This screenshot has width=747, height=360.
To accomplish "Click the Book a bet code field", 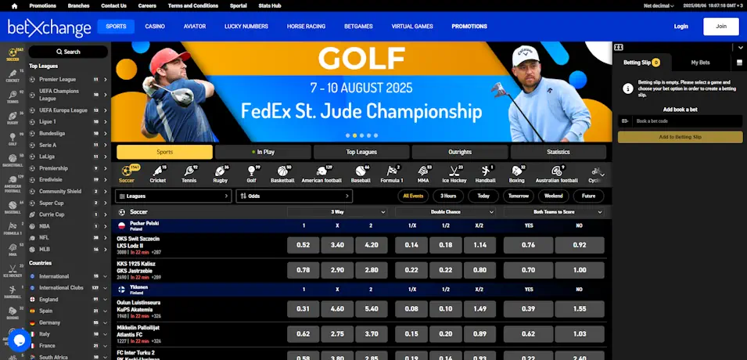I will pos(687,121).
